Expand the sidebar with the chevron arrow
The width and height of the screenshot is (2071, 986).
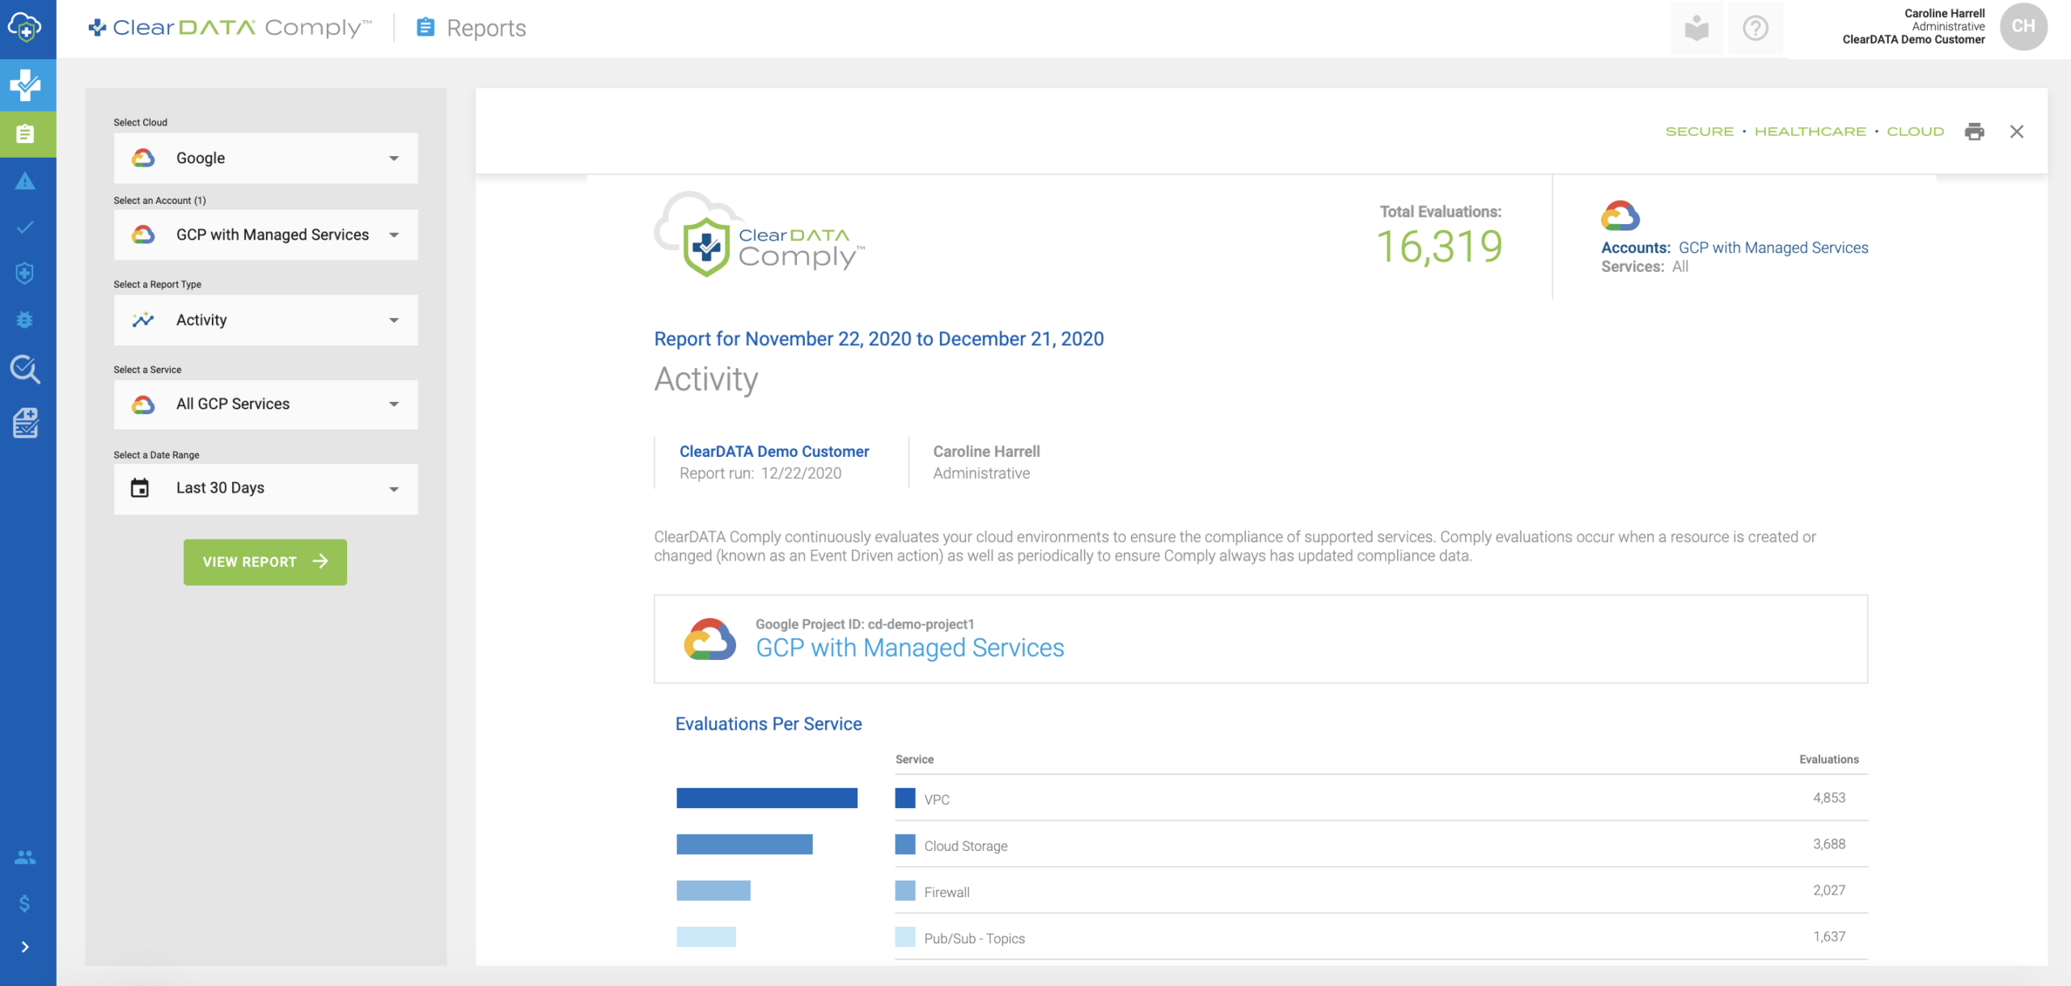pyautogui.click(x=25, y=947)
